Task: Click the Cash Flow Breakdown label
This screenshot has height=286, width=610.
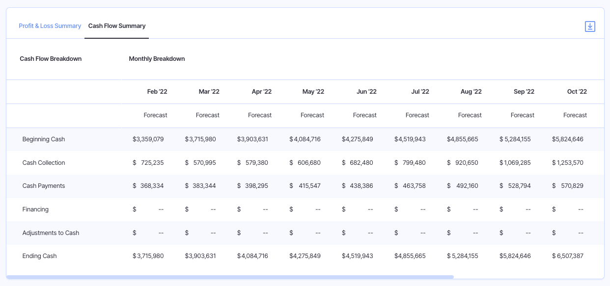Action: coord(51,58)
